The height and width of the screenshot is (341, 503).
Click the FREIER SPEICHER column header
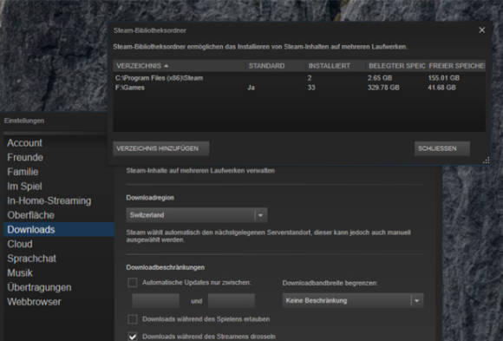(x=456, y=66)
